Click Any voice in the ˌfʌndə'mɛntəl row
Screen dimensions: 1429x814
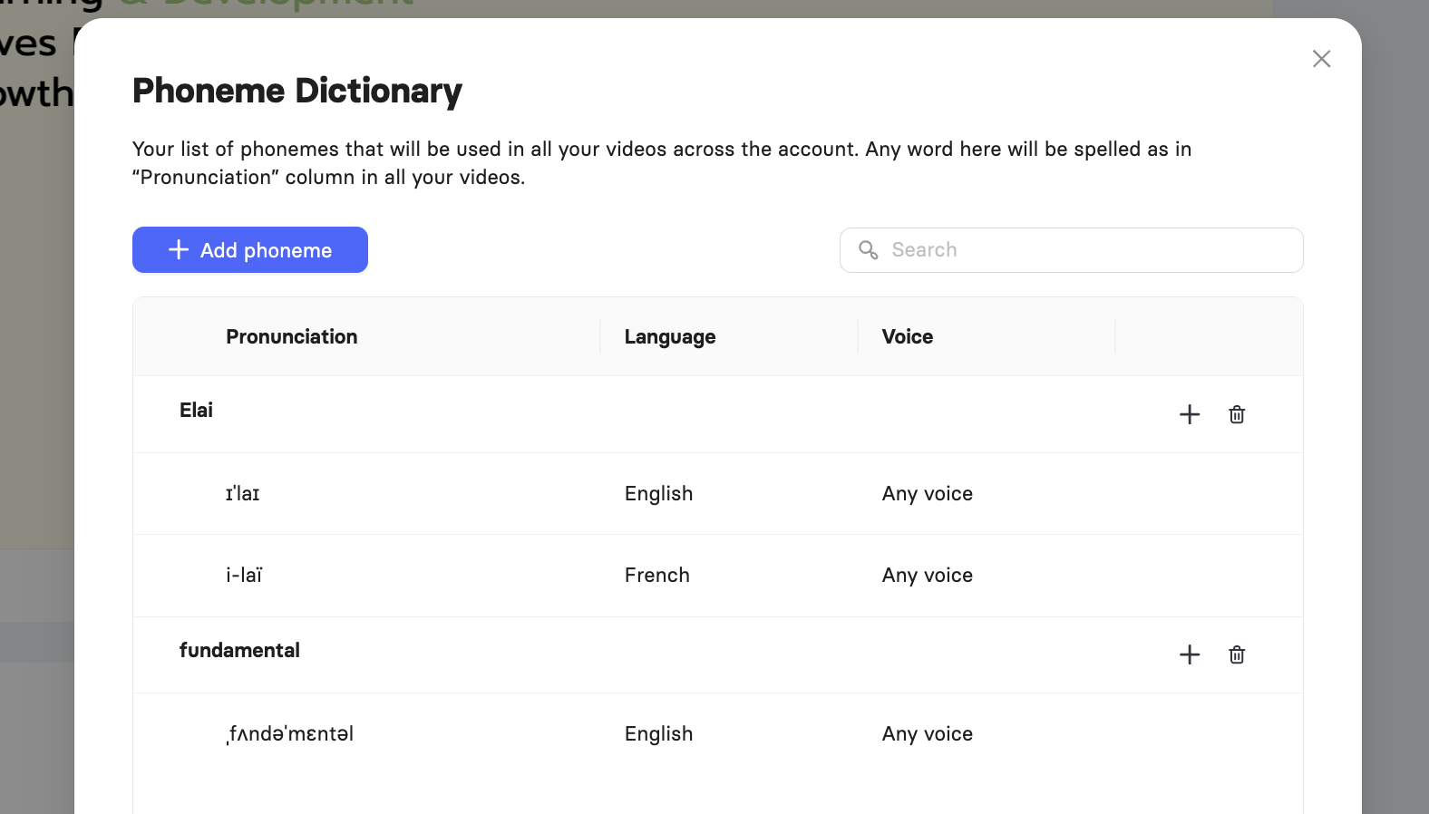(x=928, y=734)
